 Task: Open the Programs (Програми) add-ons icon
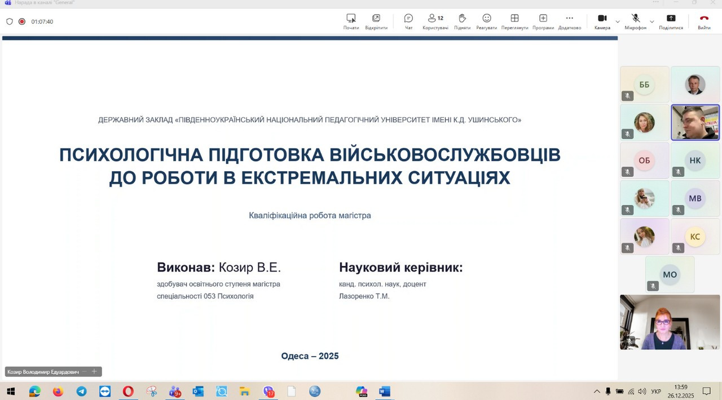pyautogui.click(x=543, y=21)
